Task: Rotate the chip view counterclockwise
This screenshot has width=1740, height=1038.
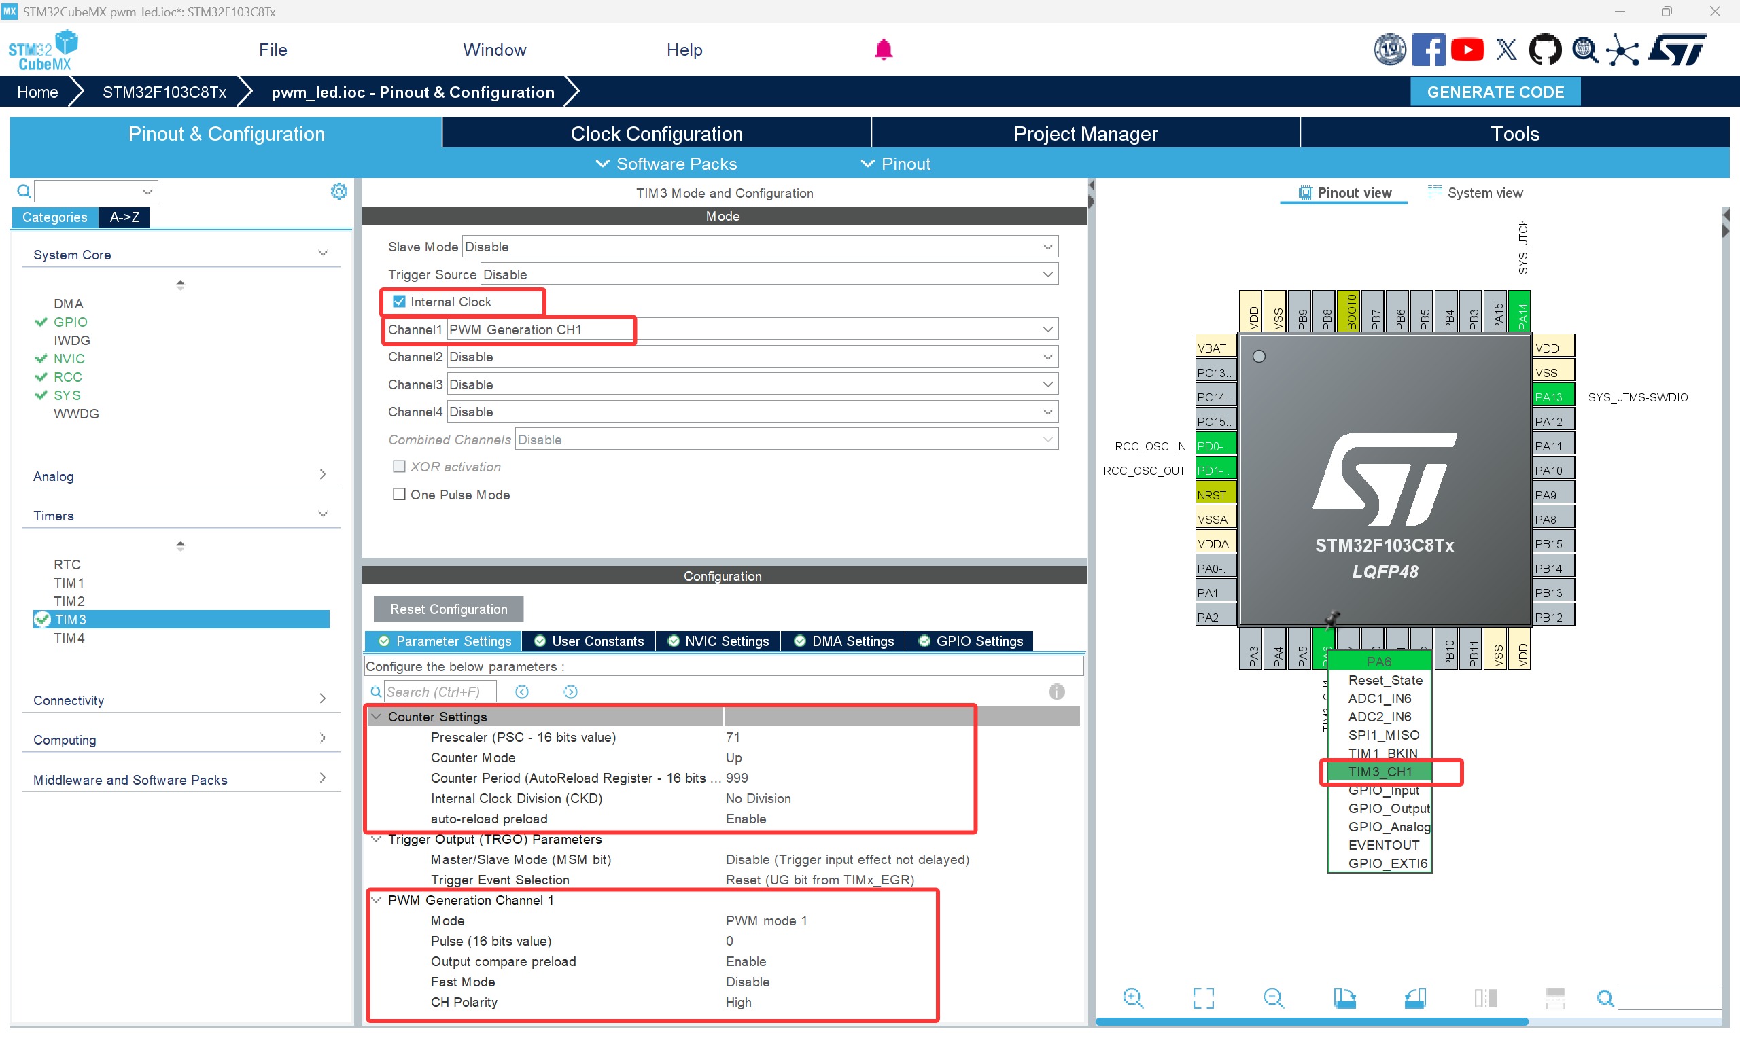Action: [1414, 998]
